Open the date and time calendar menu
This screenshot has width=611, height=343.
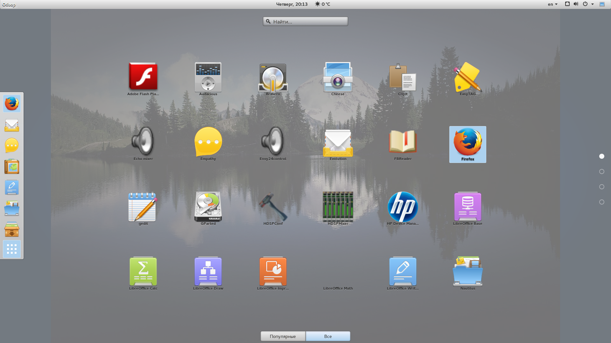tap(291, 4)
